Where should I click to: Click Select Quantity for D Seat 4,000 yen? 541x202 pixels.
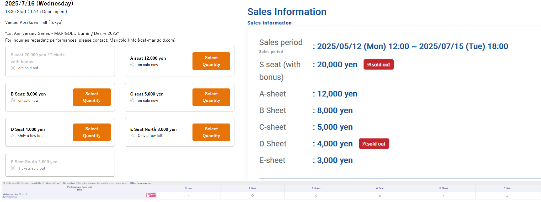pyautogui.click(x=92, y=132)
